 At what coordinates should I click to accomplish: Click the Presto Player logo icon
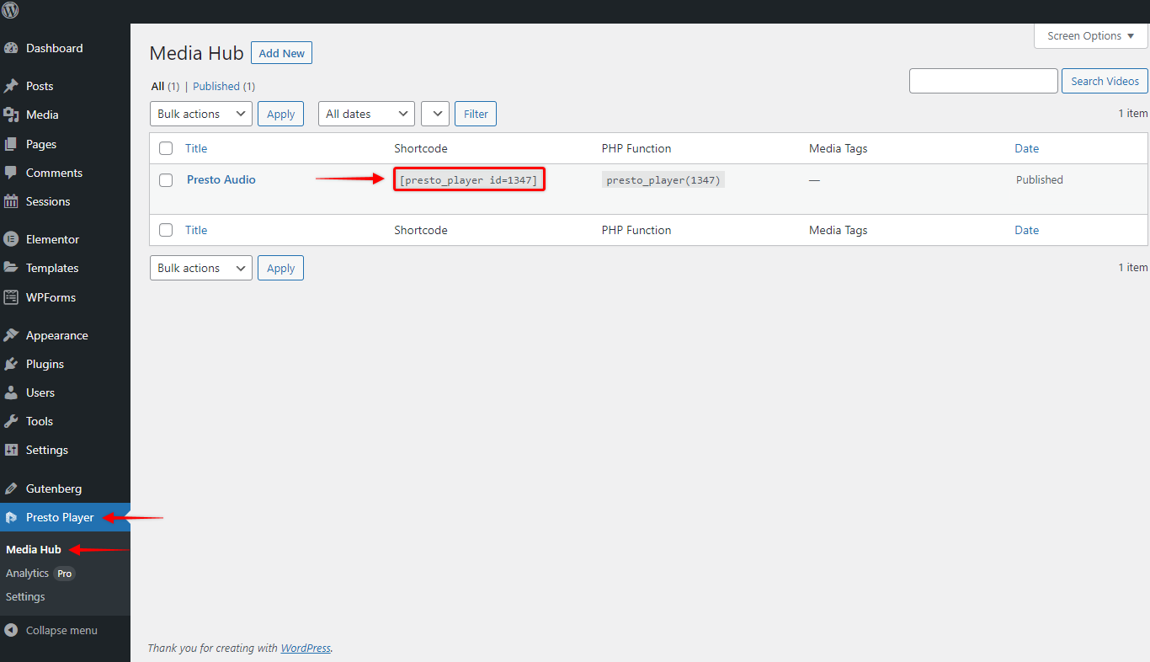pyautogui.click(x=11, y=517)
